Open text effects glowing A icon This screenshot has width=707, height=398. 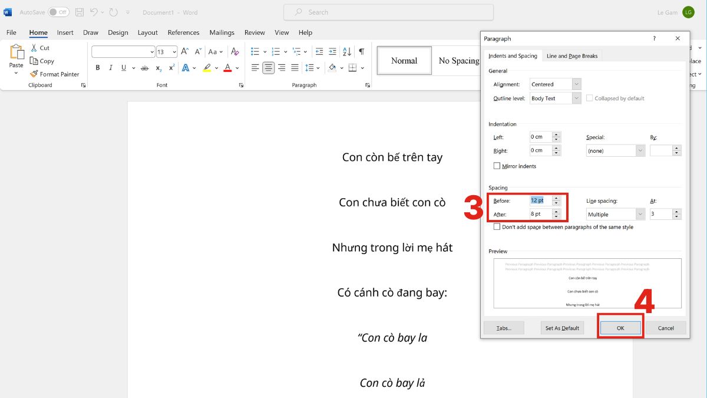[186, 68]
